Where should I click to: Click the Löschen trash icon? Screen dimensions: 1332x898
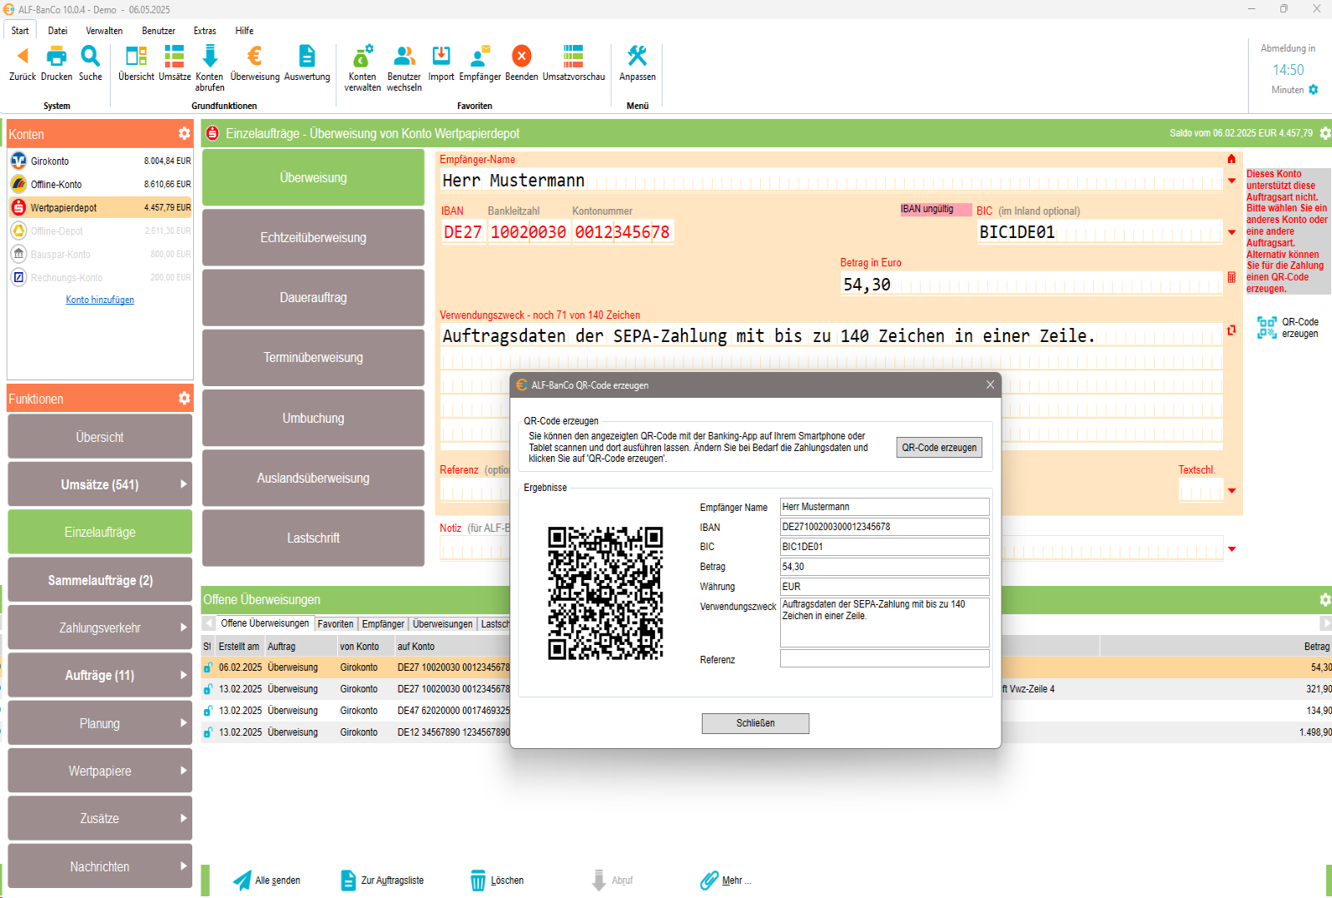[x=478, y=881]
